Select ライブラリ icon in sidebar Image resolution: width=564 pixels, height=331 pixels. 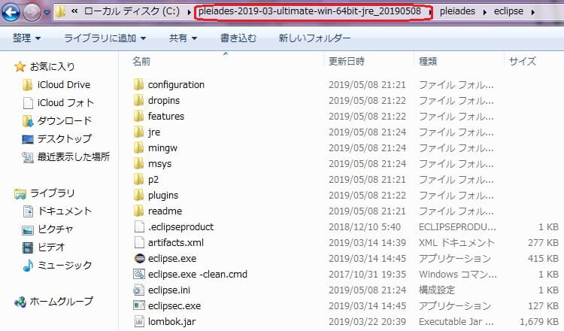20,194
